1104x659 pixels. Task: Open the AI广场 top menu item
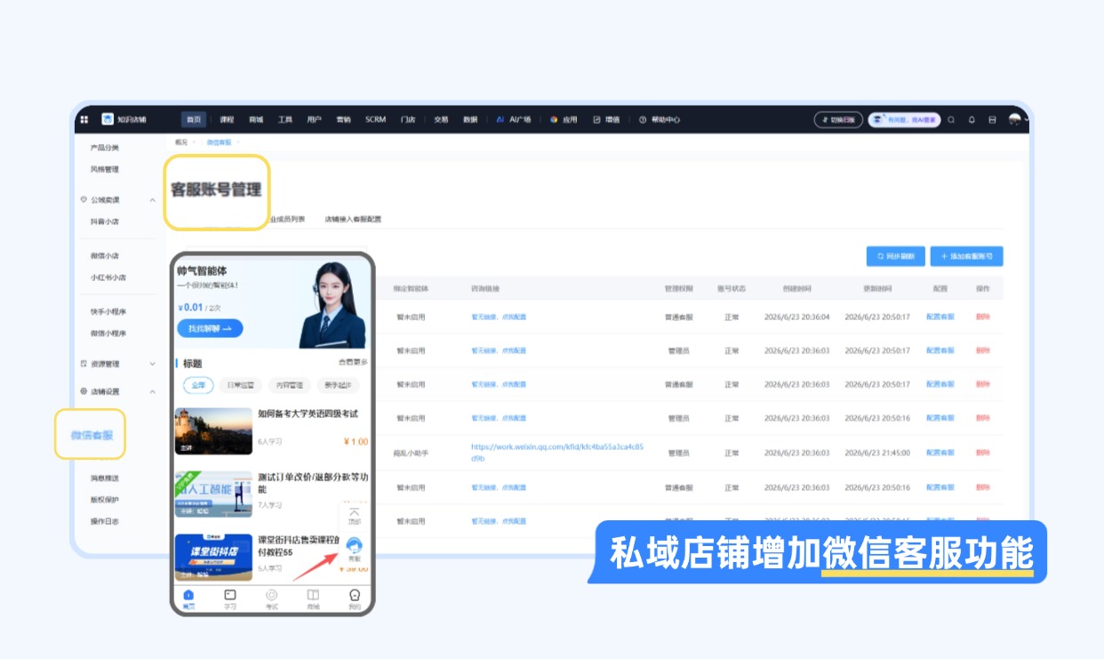(514, 119)
